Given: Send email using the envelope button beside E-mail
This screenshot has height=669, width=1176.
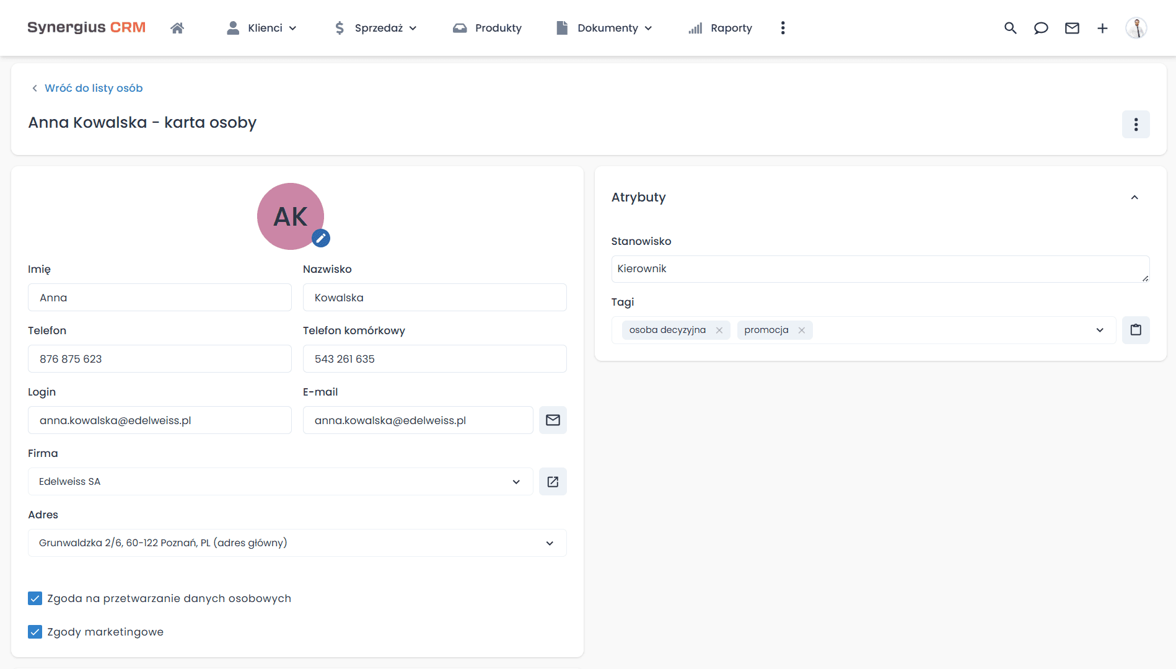Looking at the screenshot, I should coord(553,420).
